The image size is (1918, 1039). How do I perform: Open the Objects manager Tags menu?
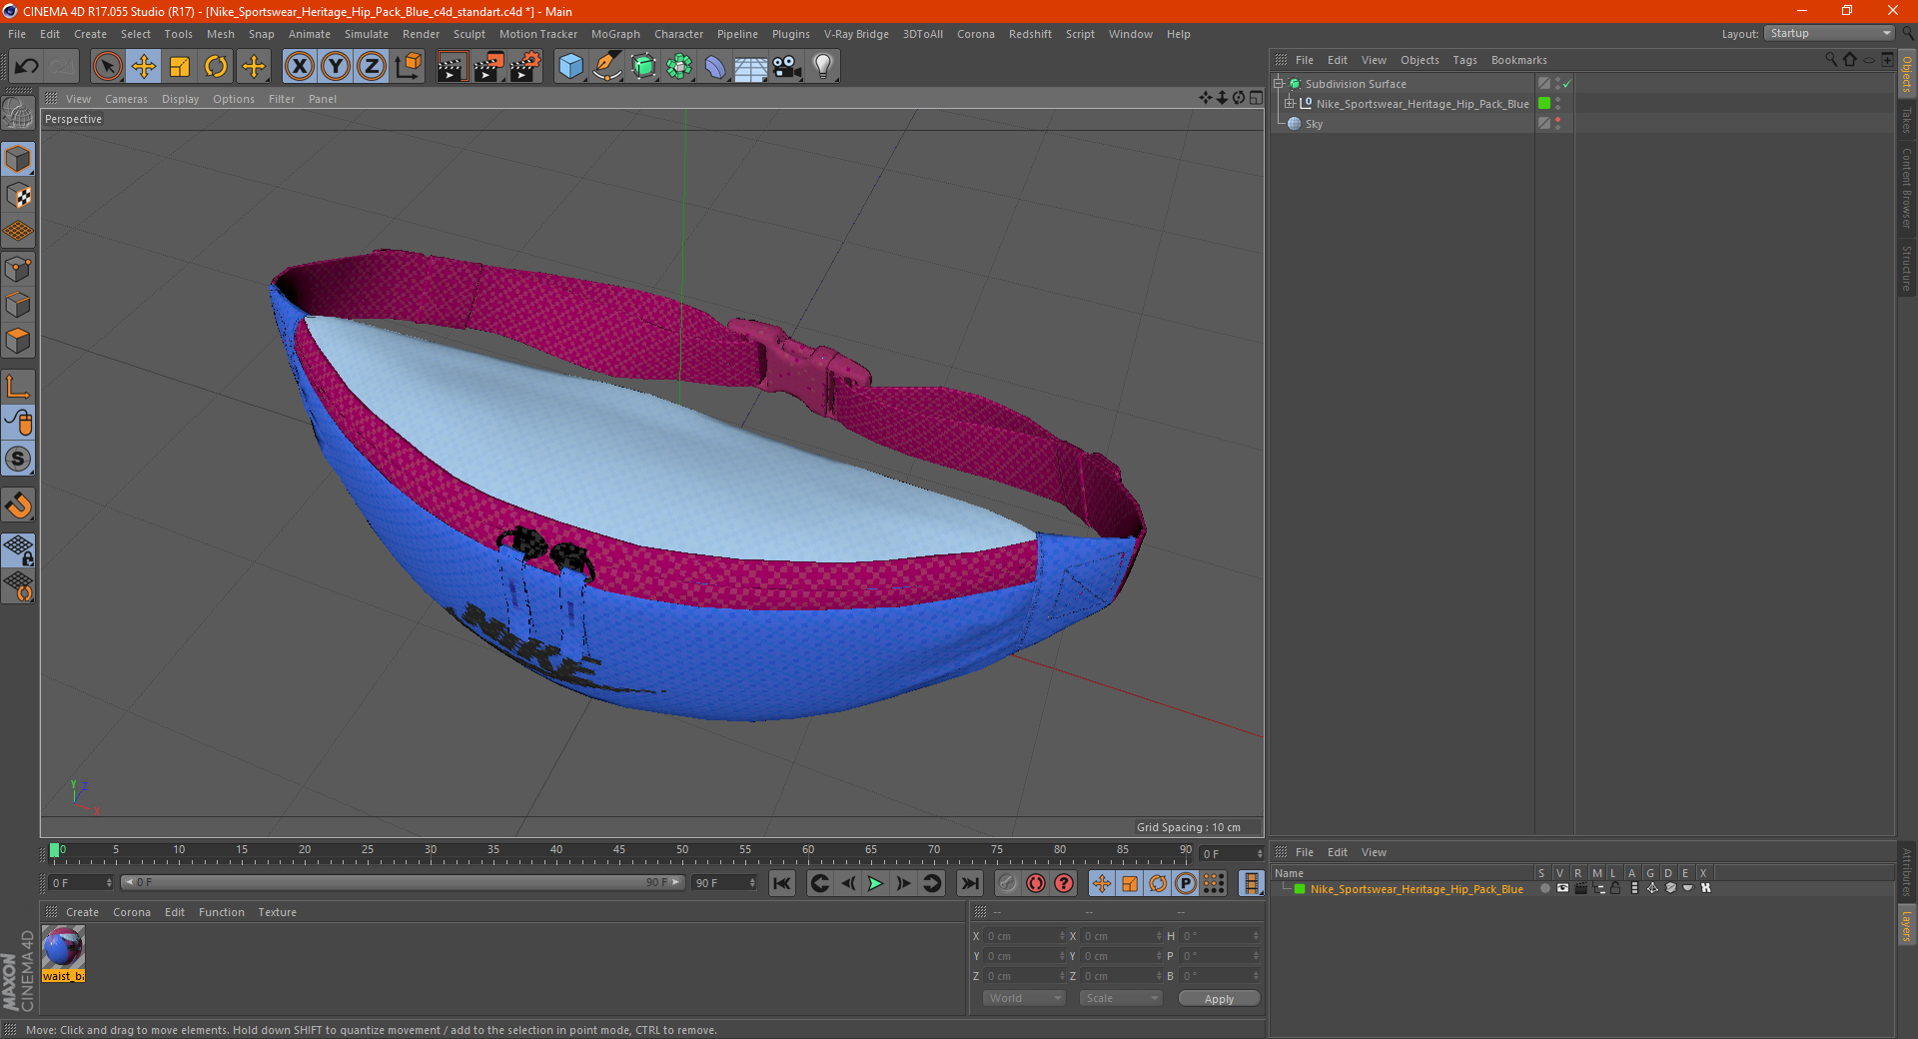click(x=1464, y=60)
